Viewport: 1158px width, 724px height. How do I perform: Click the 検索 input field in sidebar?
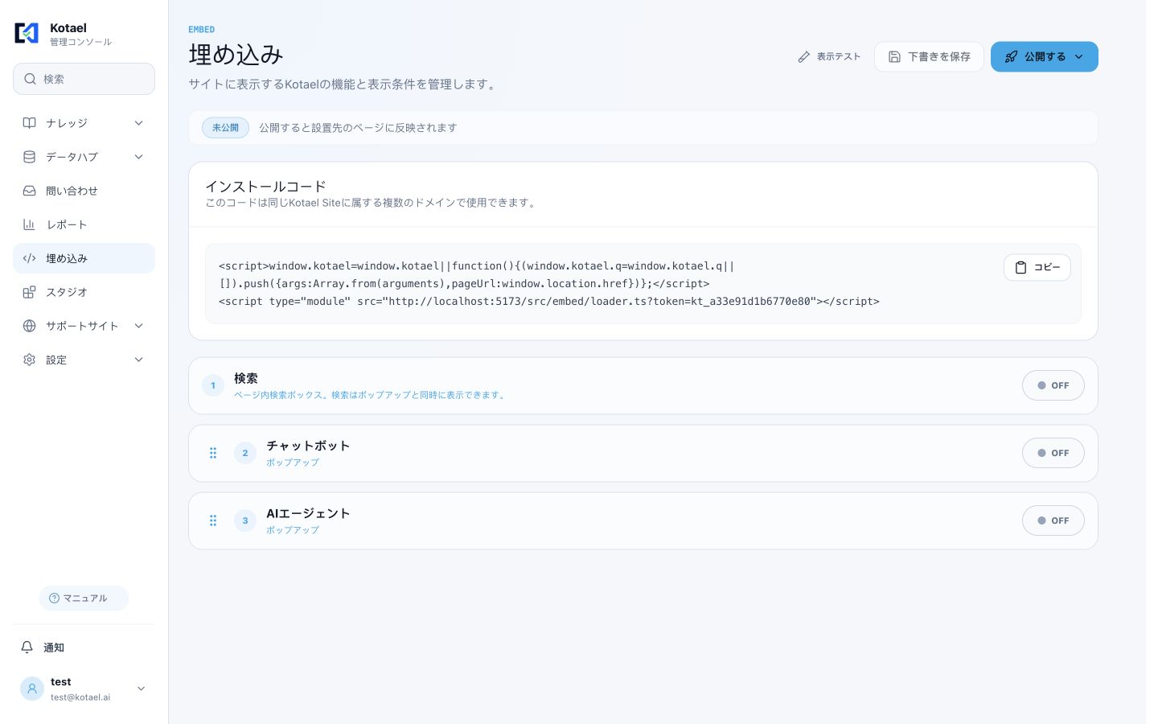84,79
